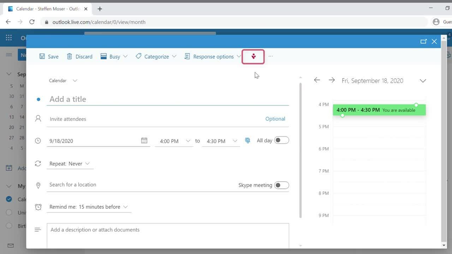Viewport: 452px width, 254px height.
Task: Click the browser Back button
Action: [x=8, y=22]
